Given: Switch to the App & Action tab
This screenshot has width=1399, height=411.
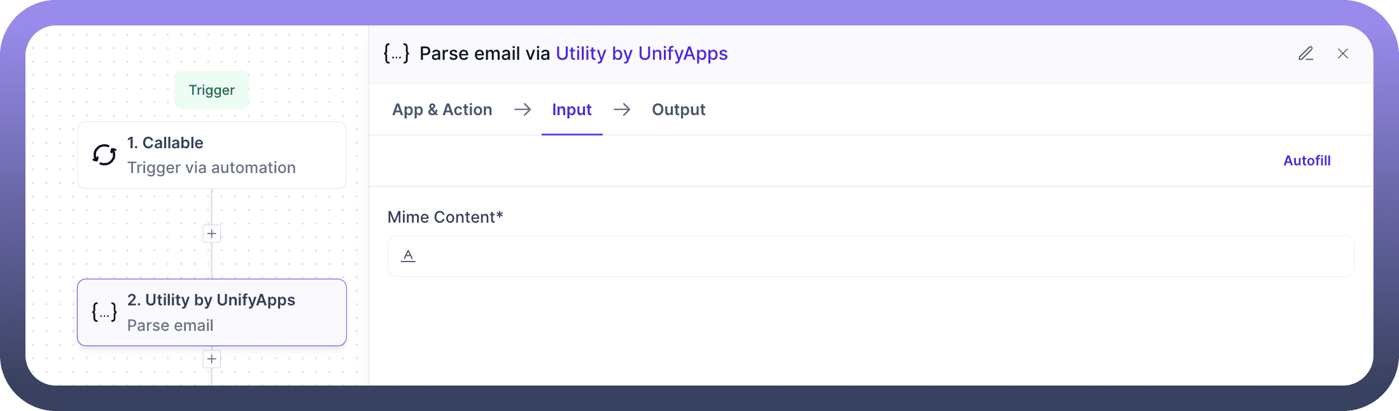Looking at the screenshot, I should pos(442,110).
